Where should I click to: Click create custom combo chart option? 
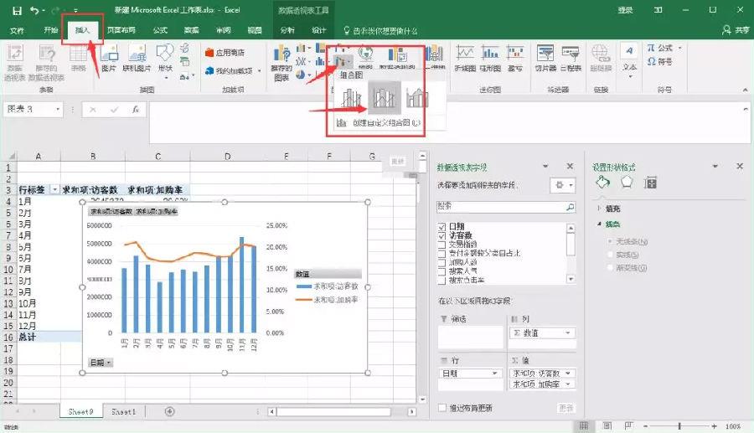coord(379,123)
